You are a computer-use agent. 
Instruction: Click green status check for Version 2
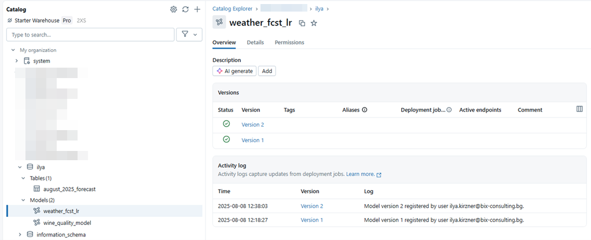click(226, 124)
